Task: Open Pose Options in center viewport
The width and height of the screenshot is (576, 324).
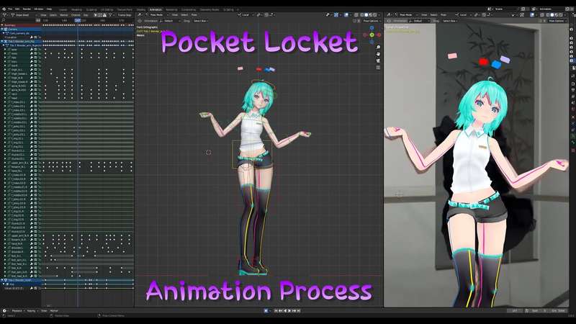Action: (x=372, y=21)
